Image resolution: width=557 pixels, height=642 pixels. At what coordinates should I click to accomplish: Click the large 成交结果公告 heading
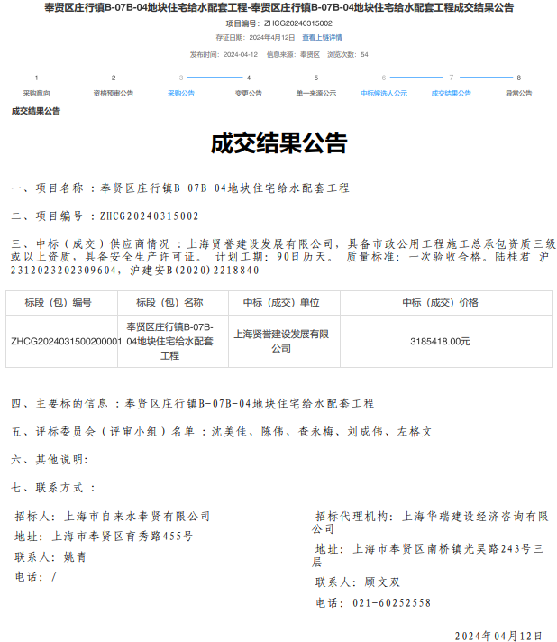coord(278,144)
